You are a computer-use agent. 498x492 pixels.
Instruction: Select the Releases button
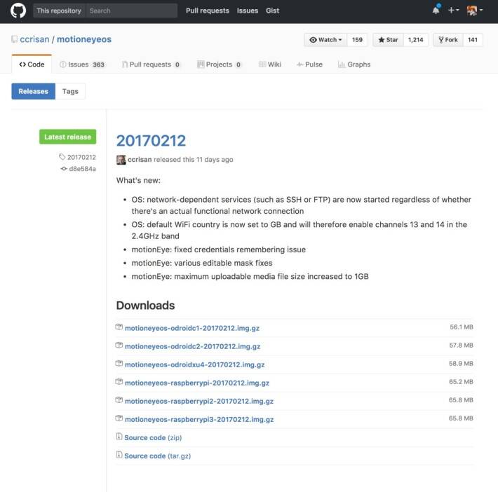click(x=34, y=91)
